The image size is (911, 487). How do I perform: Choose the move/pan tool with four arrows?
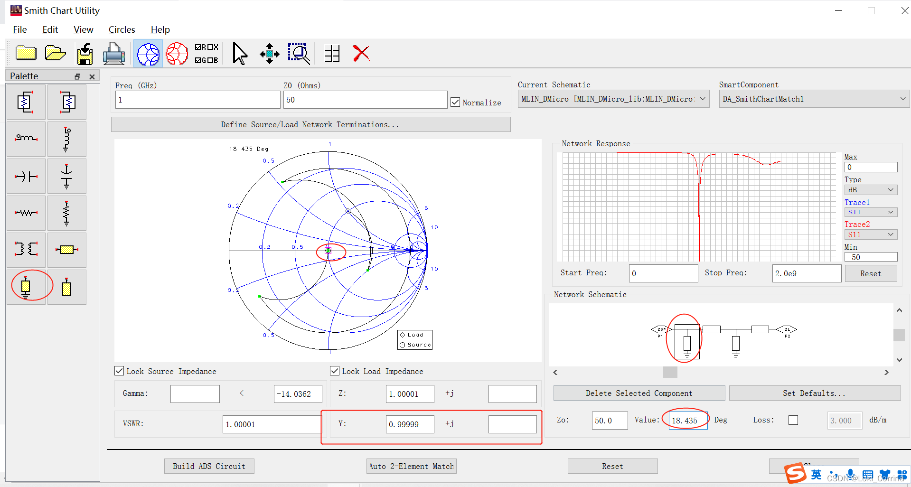[269, 54]
